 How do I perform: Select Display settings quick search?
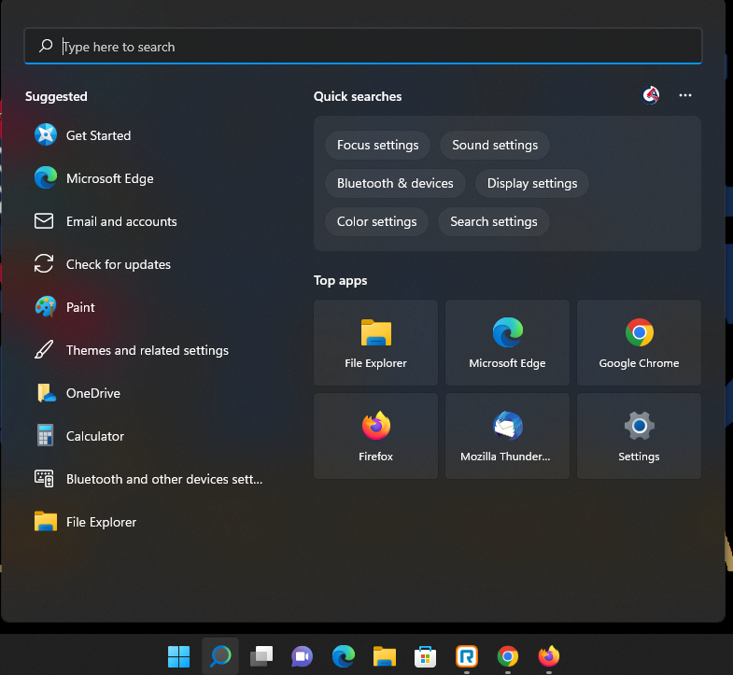(532, 183)
